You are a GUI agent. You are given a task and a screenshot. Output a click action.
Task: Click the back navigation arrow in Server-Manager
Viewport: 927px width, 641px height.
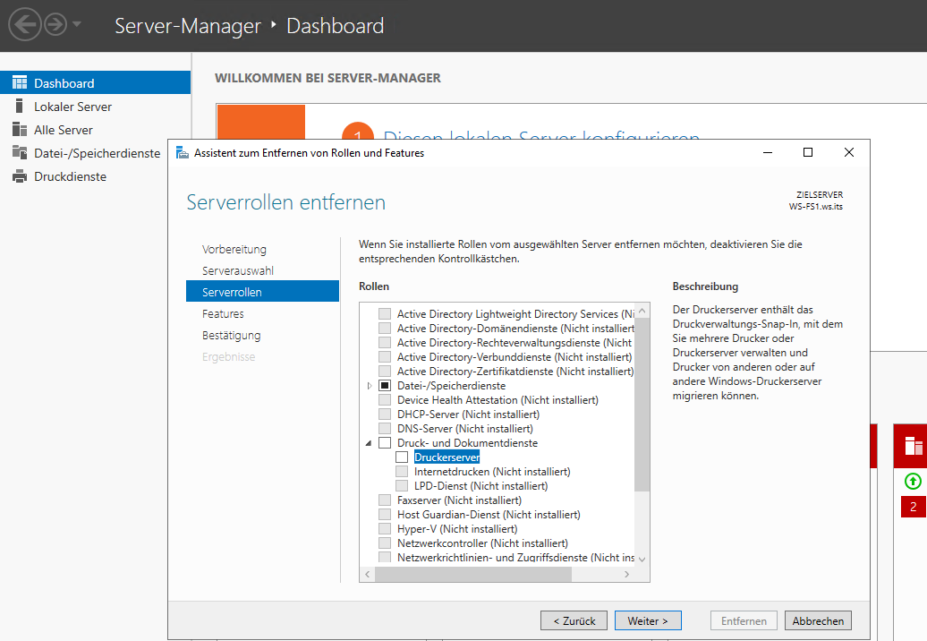tap(25, 25)
